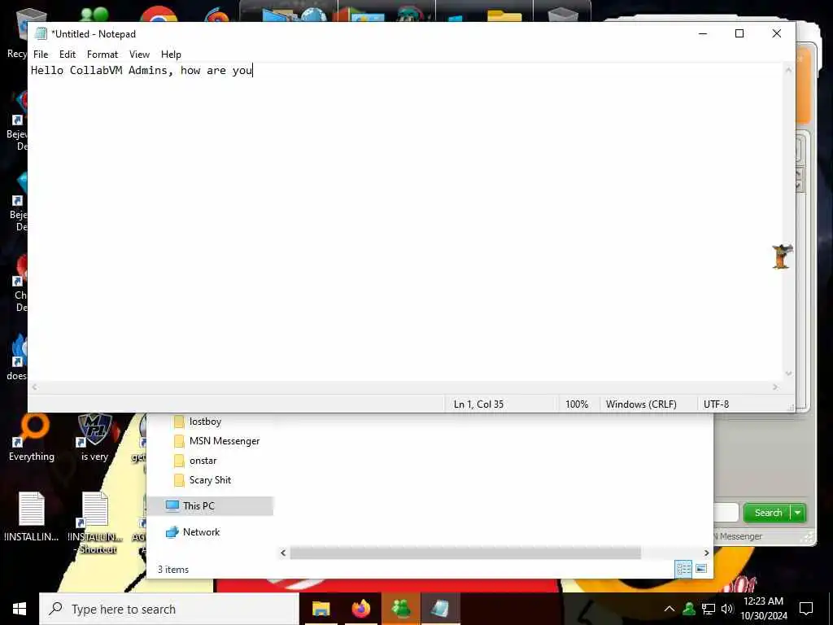Click the Notepad taskbar icon
Image resolution: width=833 pixels, height=625 pixels.
click(x=440, y=609)
